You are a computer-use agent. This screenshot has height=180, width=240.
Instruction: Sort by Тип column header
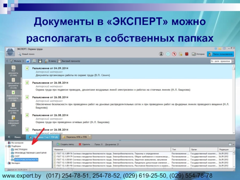click(x=180, y=149)
